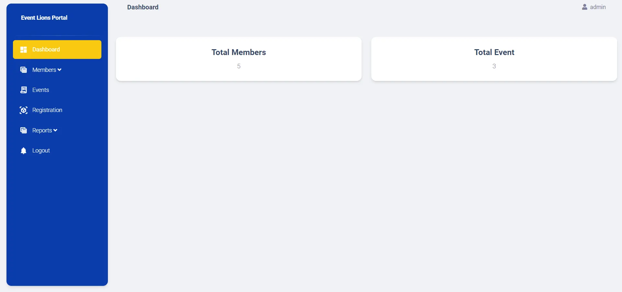This screenshot has width=622, height=292.
Task: Click the Events receipt icon
Action: [23, 90]
